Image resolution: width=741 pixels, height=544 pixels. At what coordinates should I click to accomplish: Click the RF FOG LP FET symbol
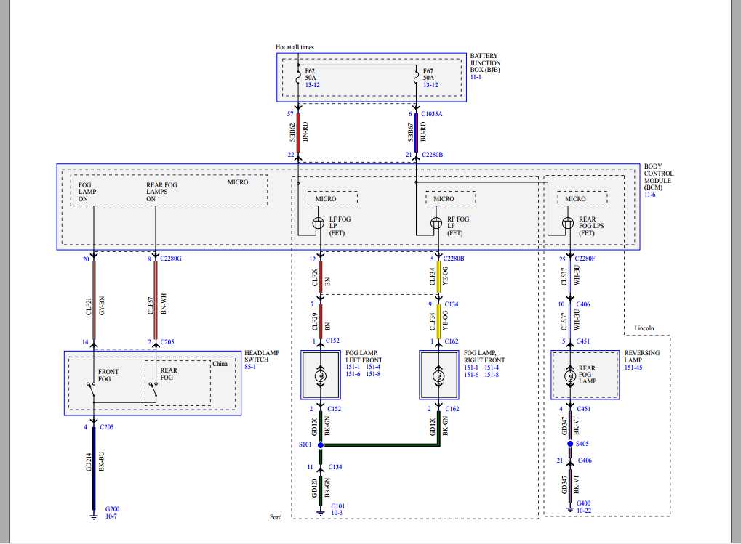pyautogui.click(x=436, y=223)
